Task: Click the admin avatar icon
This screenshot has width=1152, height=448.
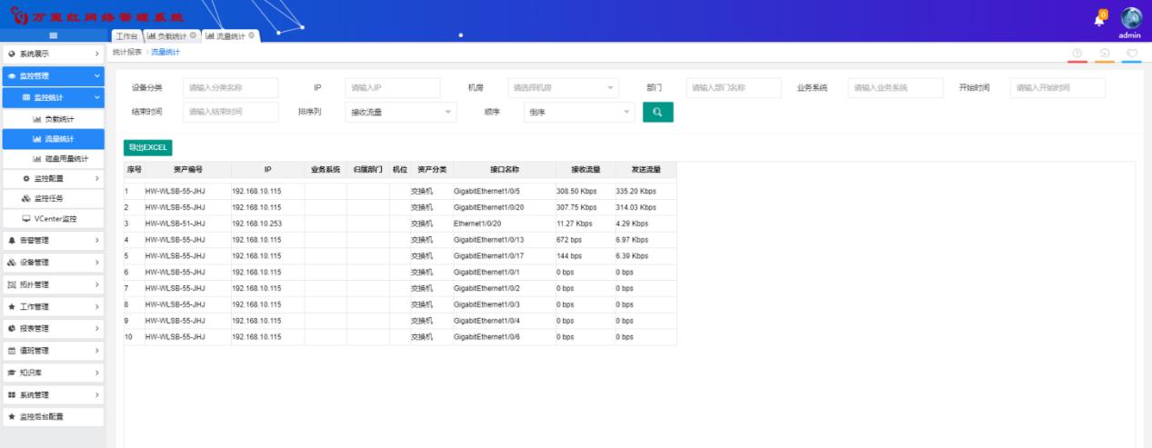Action: pyautogui.click(x=1130, y=16)
